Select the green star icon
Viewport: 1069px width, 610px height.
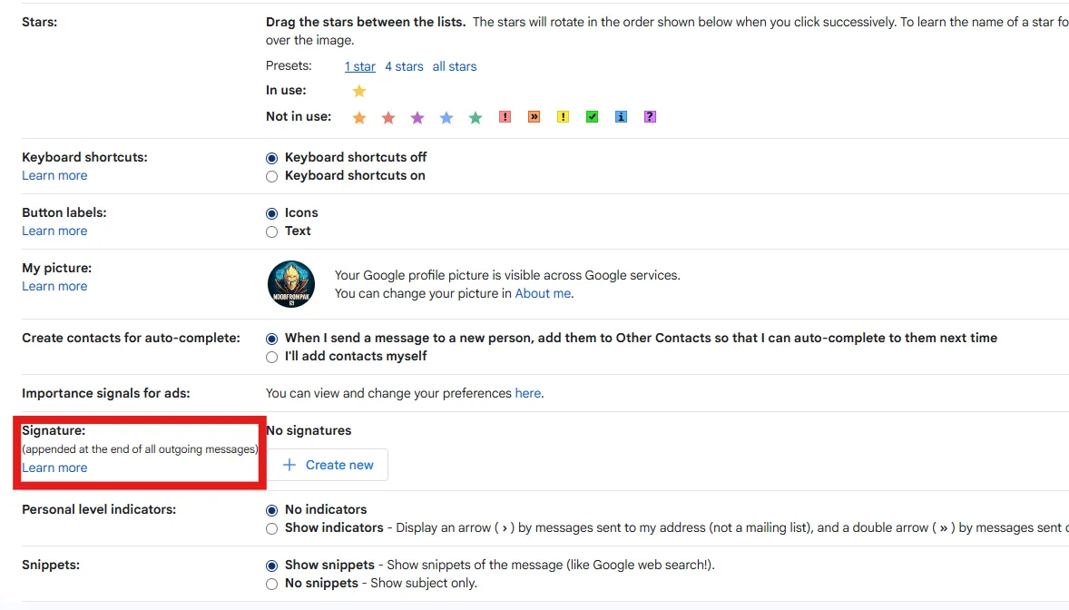[x=476, y=116]
